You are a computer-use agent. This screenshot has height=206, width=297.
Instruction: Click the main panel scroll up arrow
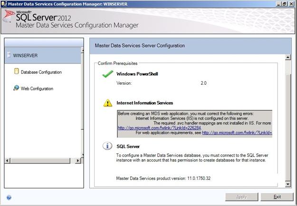287,57
